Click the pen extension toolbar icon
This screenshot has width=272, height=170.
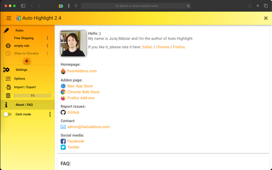tap(69, 6)
